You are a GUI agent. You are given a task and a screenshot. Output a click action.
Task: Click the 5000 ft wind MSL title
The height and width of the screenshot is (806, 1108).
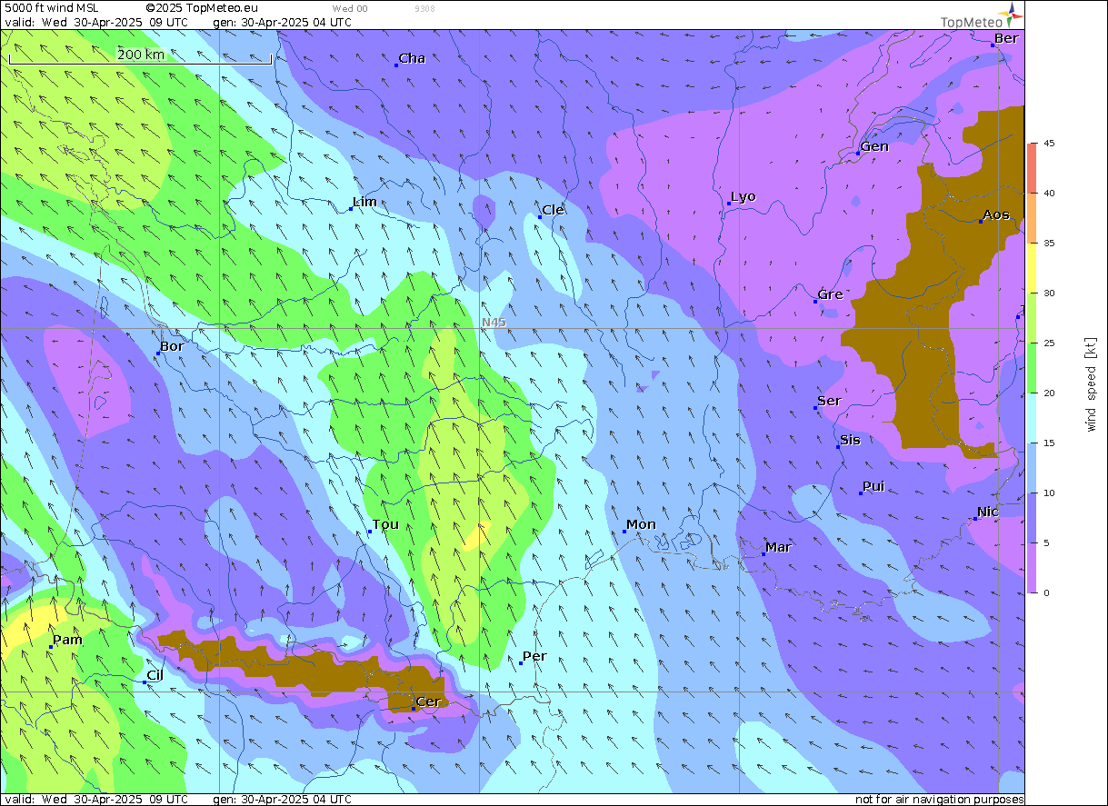click(52, 8)
